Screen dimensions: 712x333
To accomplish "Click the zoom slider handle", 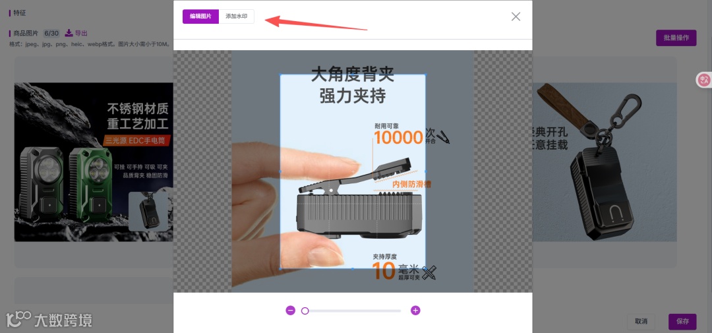I will point(305,311).
